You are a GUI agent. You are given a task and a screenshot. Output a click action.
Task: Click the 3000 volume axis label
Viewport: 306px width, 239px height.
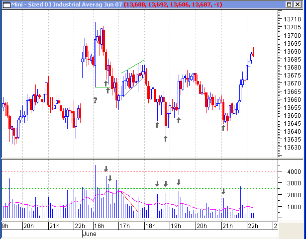tap(294, 183)
